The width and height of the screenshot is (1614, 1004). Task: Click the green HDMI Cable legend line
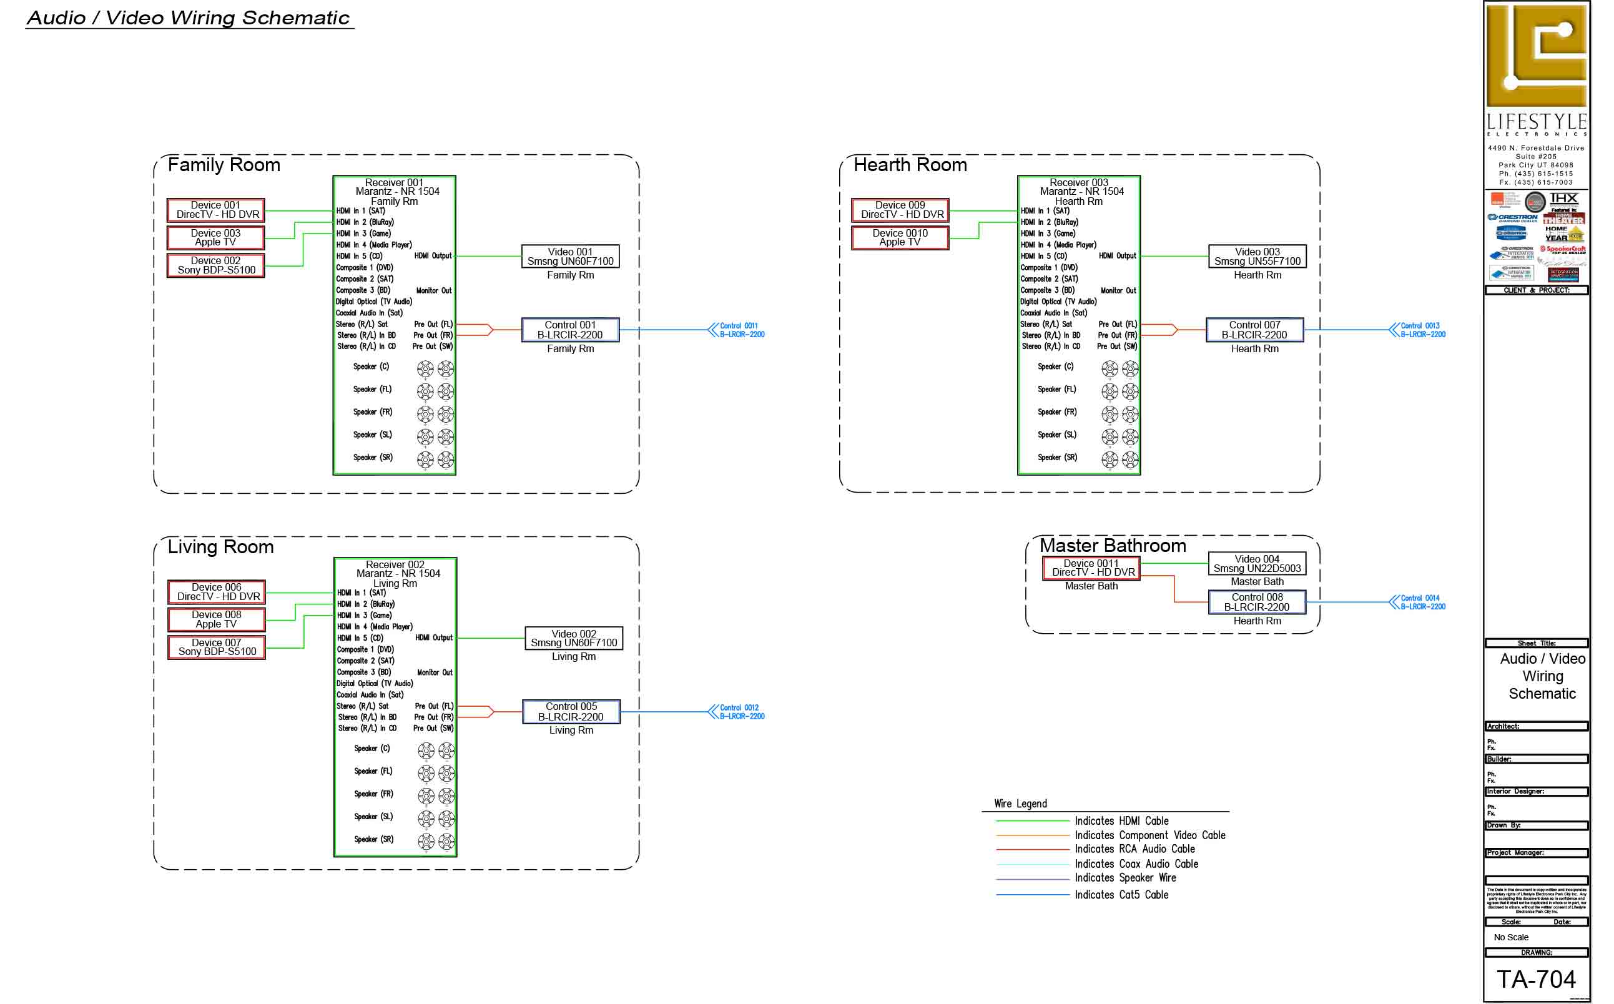[x=1033, y=822]
